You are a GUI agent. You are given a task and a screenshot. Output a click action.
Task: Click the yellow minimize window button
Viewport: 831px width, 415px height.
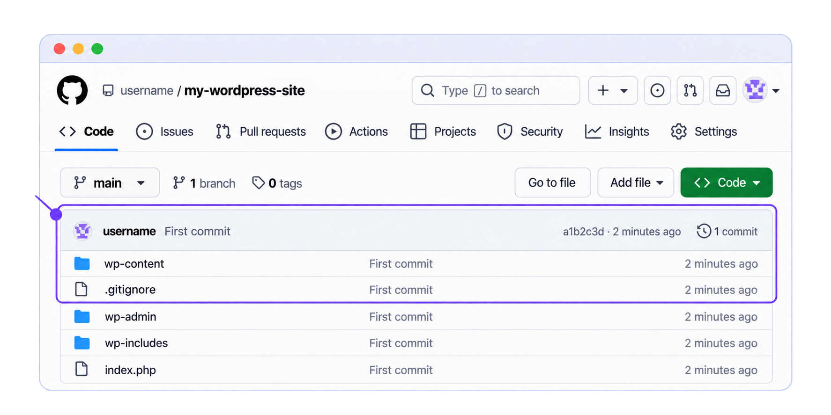(x=78, y=49)
